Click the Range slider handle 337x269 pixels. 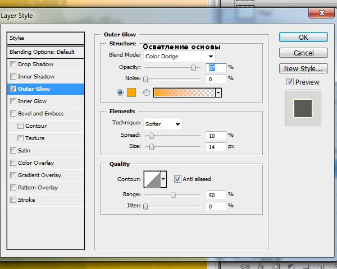(x=173, y=195)
